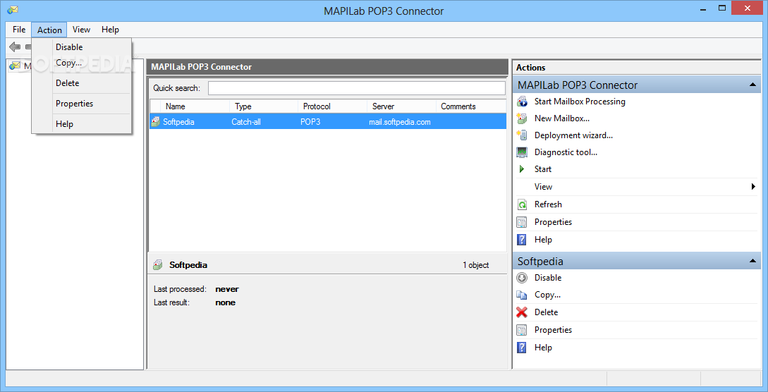768x392 pixels.
Task: Click the mail.softpedia.com server cell
Action: (x=400, y=122)
